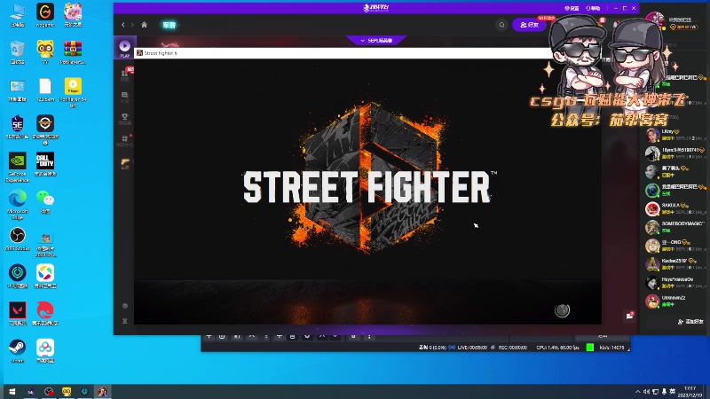Click the LIVE timer in OBS status bar

[471, 348]
